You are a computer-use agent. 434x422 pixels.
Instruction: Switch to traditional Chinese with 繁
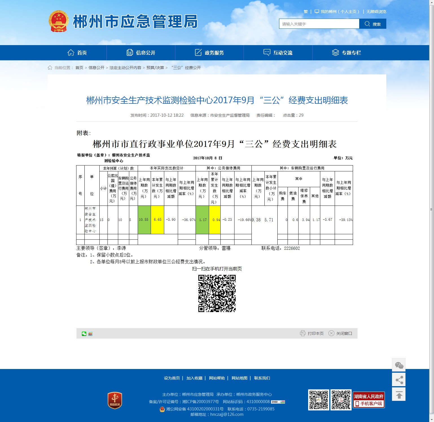pyautogui.click(x=306, y=12)
